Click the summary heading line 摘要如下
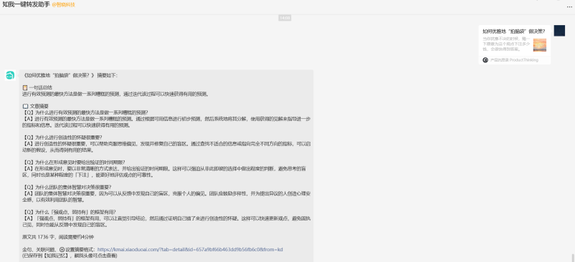This screenshot has width=575, height=262. [x=70, y=75]
